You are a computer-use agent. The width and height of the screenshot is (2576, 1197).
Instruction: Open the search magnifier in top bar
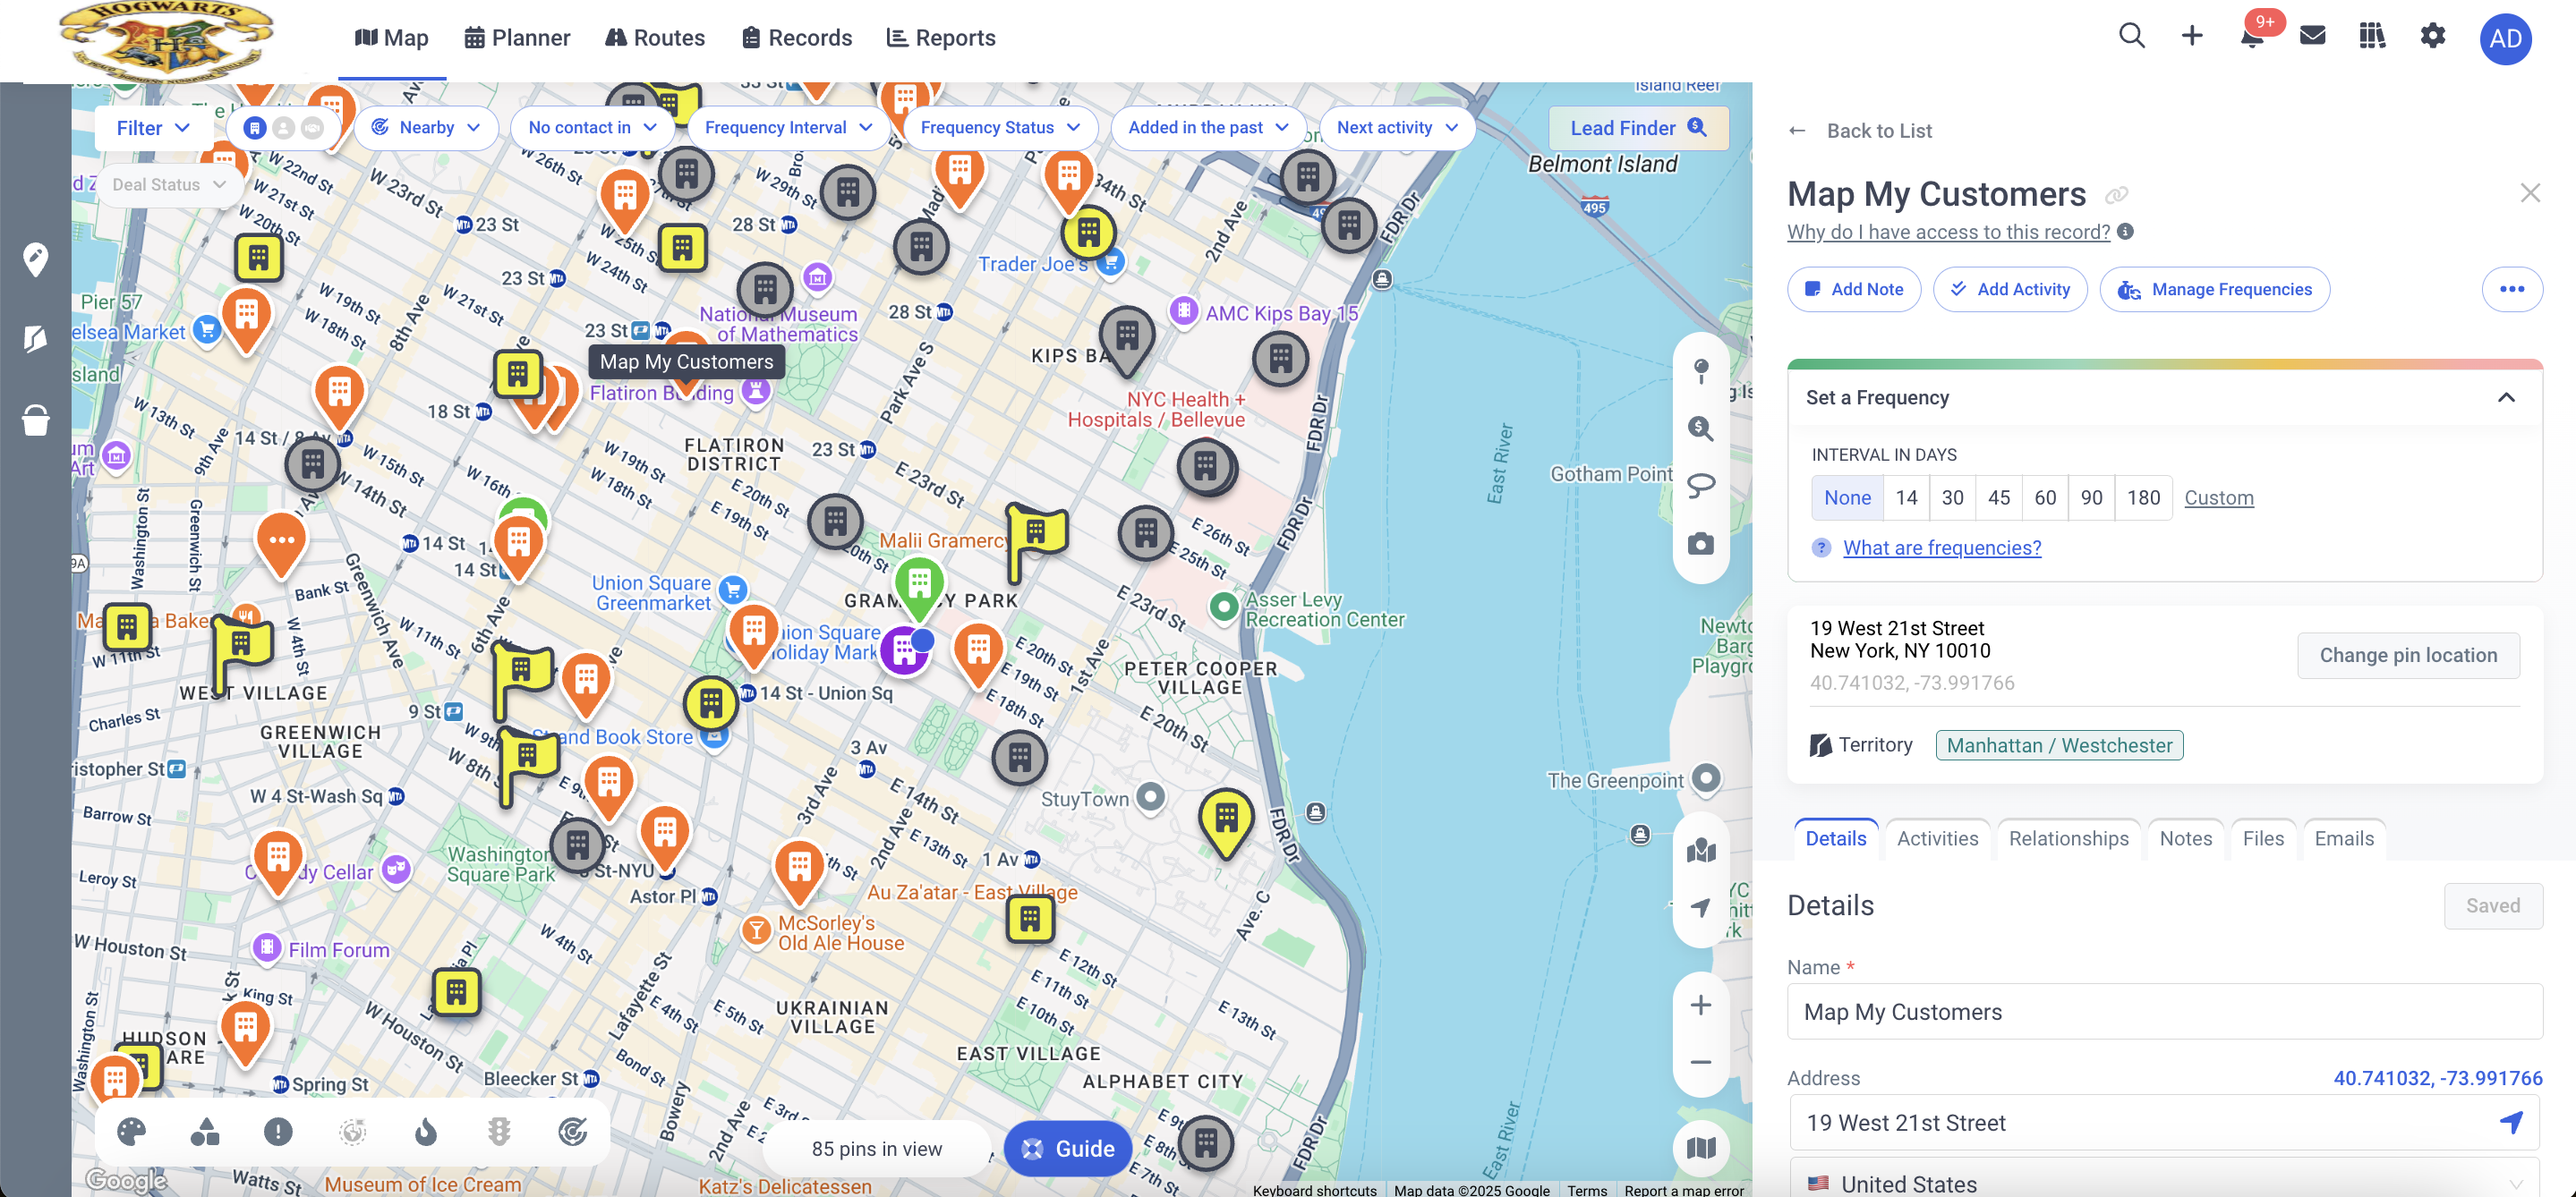(x=2131, y=37)
